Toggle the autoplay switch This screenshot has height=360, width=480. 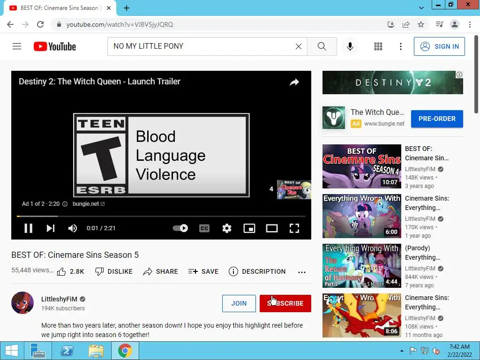(180, 228)
